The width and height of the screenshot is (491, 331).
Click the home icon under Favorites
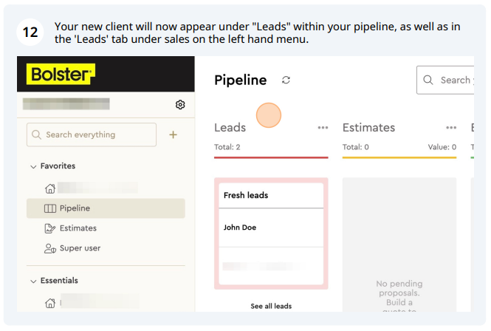[x=50, y=188]
